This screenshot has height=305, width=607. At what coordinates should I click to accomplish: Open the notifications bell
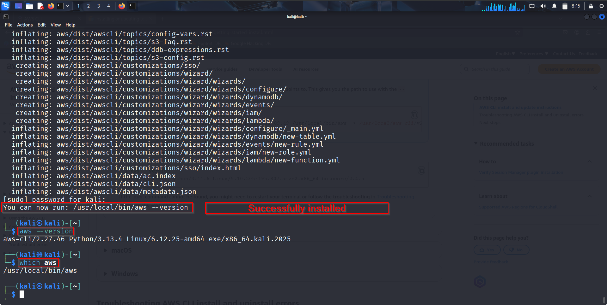554,6
